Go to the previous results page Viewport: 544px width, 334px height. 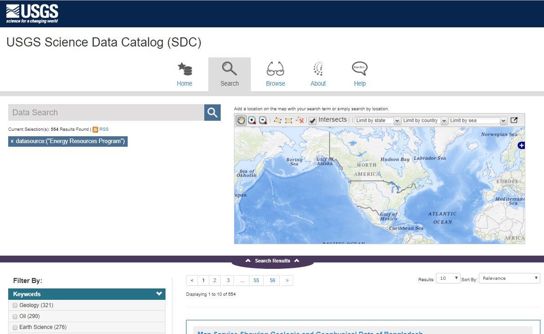[192, 280]
